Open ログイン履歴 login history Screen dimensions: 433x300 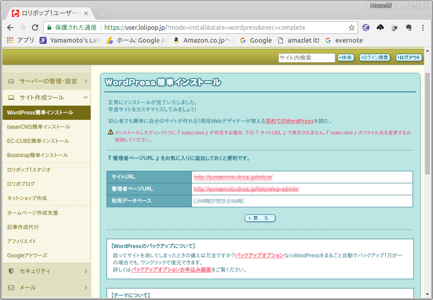coord(375,57)
